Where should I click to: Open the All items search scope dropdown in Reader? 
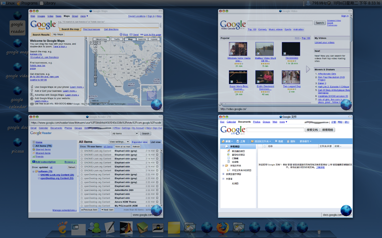pyautogui.click(x=125, y=134)
